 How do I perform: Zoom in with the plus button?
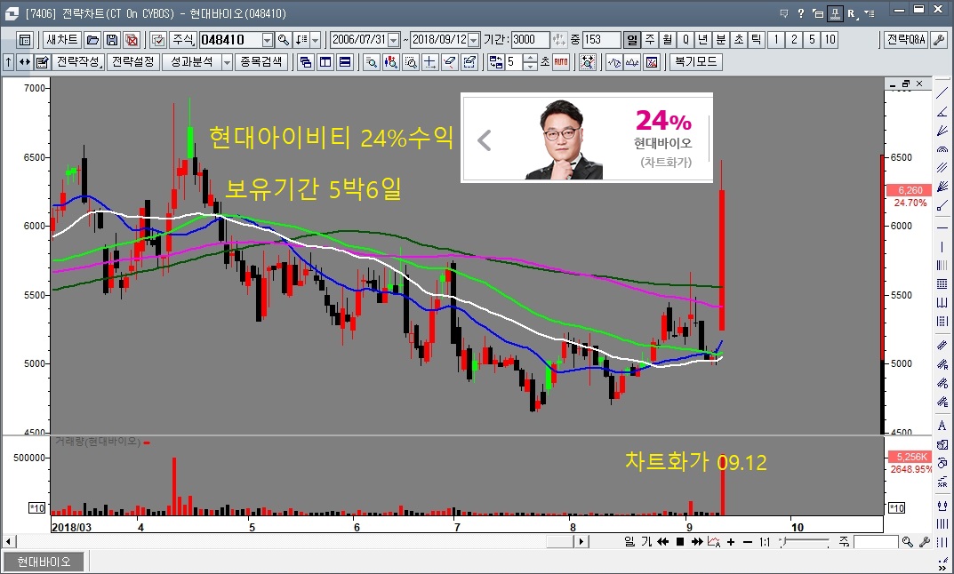731,542
